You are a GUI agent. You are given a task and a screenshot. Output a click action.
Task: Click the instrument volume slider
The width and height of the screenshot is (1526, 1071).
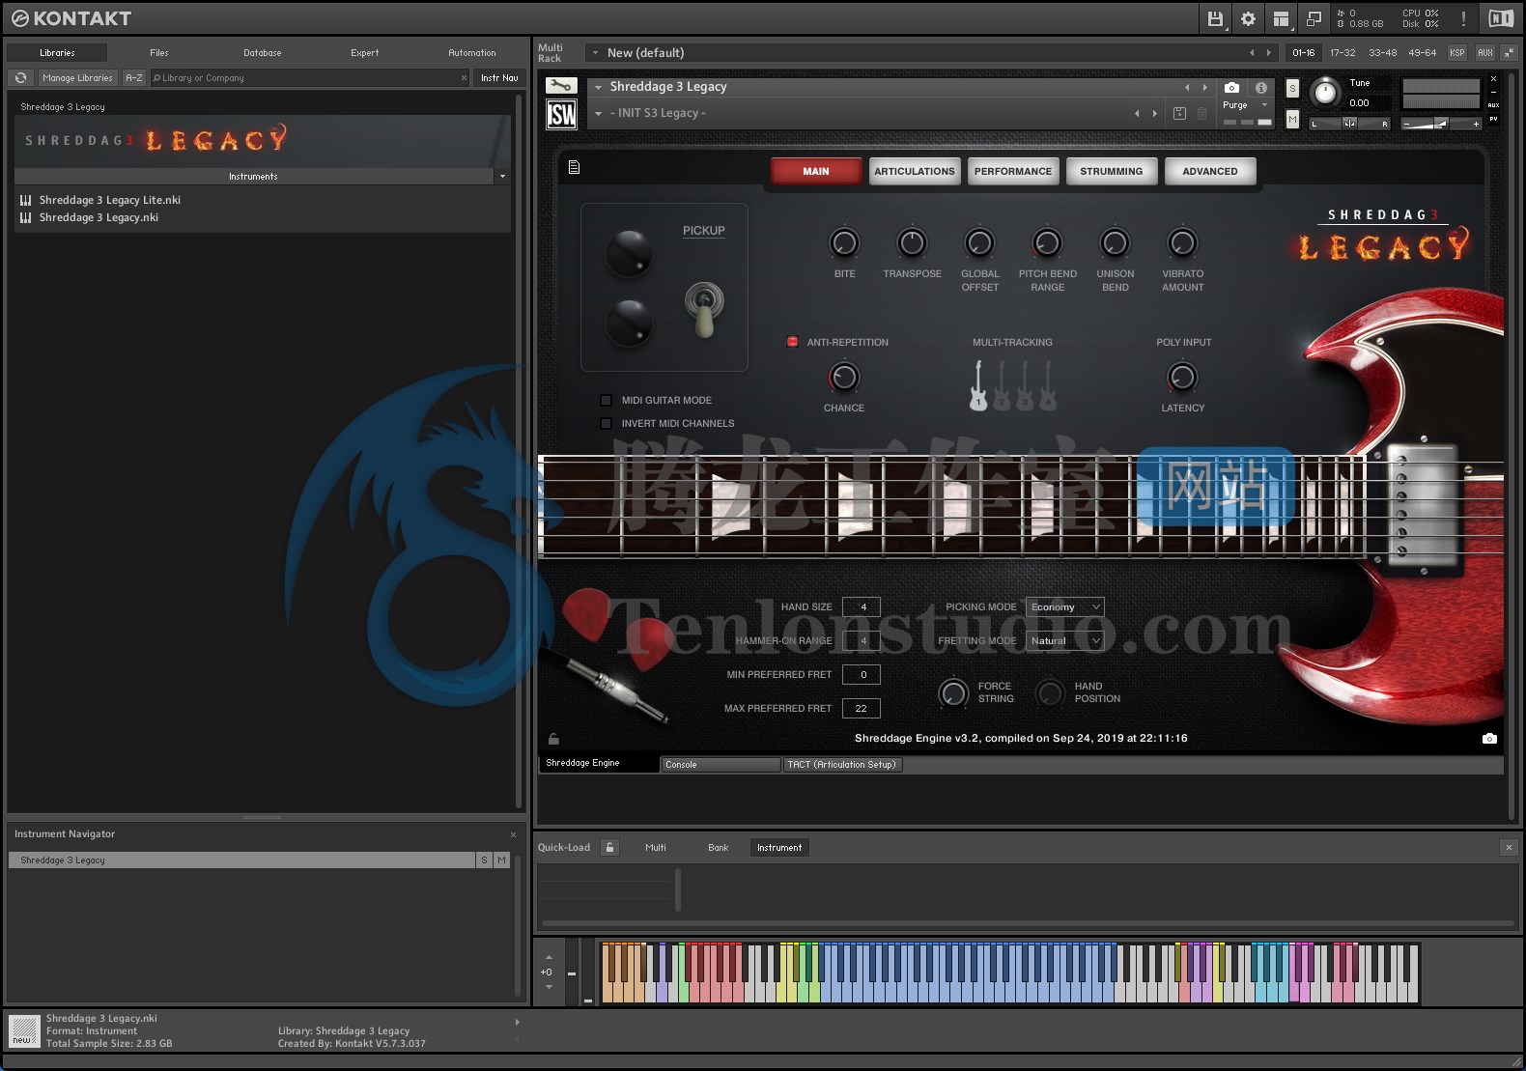click(x=1441, y=124)
